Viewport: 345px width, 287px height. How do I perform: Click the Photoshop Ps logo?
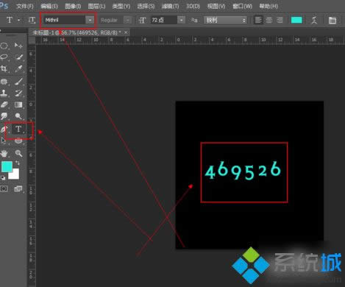pyautogui.click(x=4, y=5)
